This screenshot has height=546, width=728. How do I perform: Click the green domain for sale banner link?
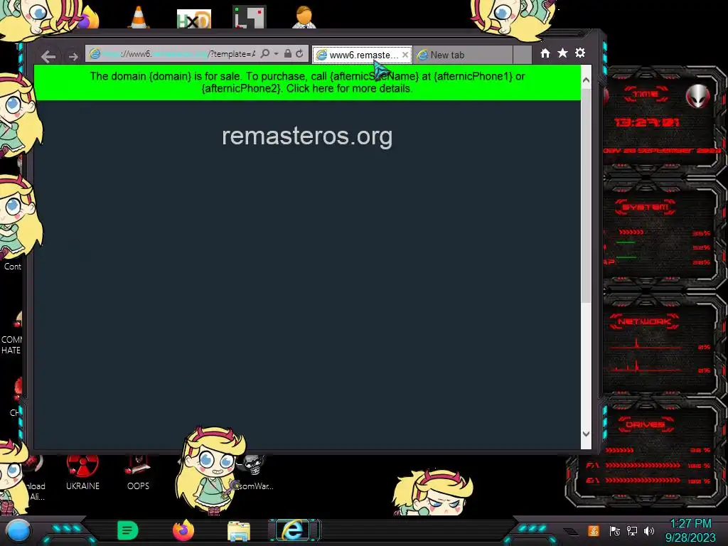pos(307,82)
